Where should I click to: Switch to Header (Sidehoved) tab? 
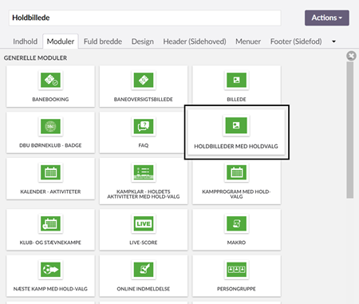[x=195, y=41]
